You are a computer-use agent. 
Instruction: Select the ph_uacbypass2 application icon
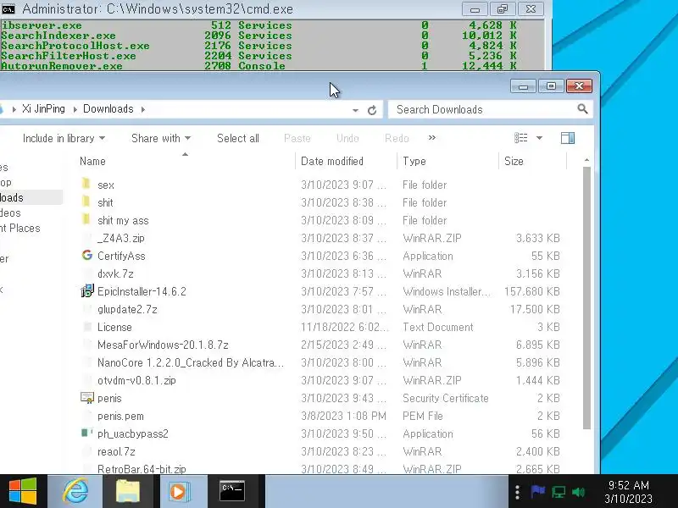[87, 433]
